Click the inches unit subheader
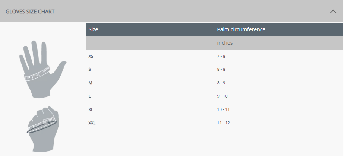 225,43
